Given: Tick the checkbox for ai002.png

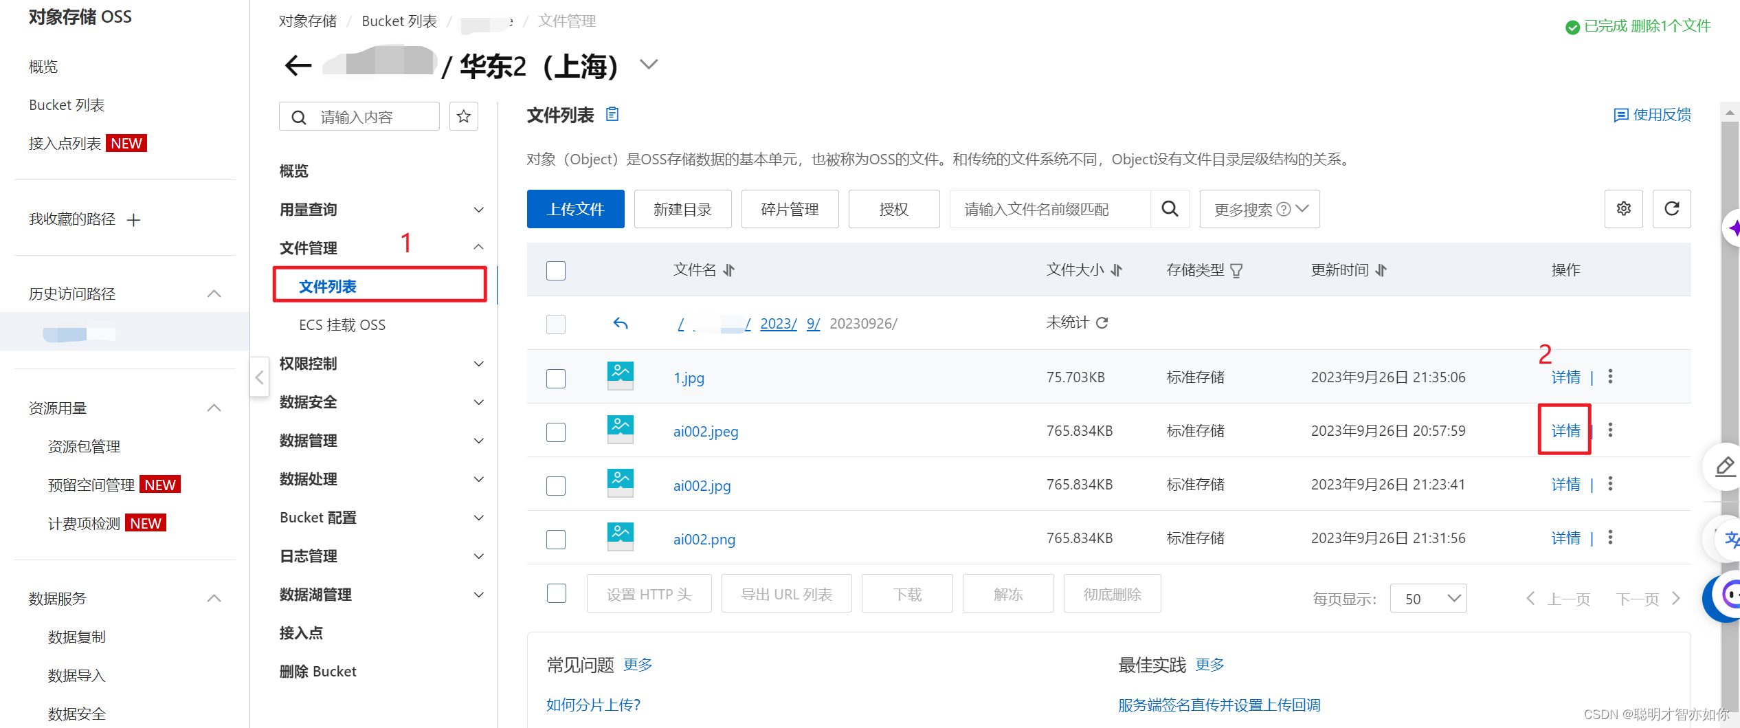Looking at the screenshot, I should (x=556, y=539).
